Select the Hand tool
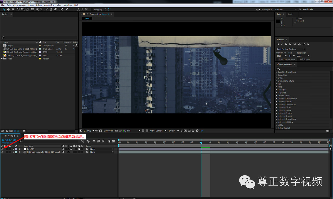 pos(9,9)
